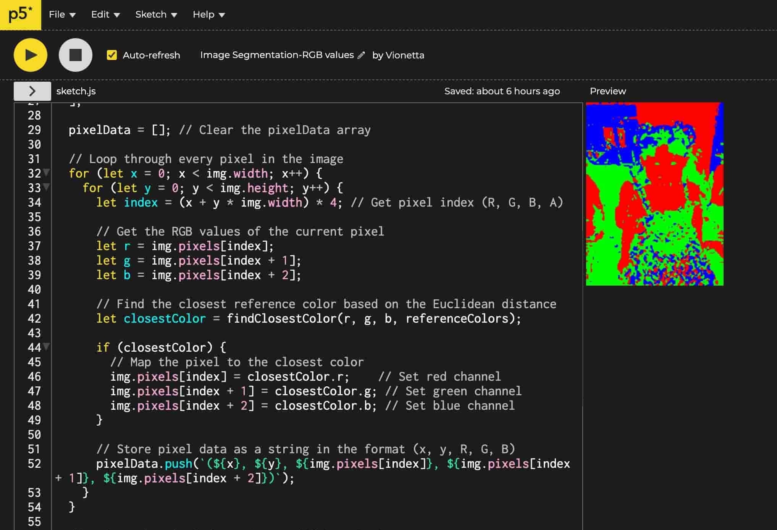Click line number 42 in the gutter
This screenshot has width=777, height=530.
tap(34, 318)
